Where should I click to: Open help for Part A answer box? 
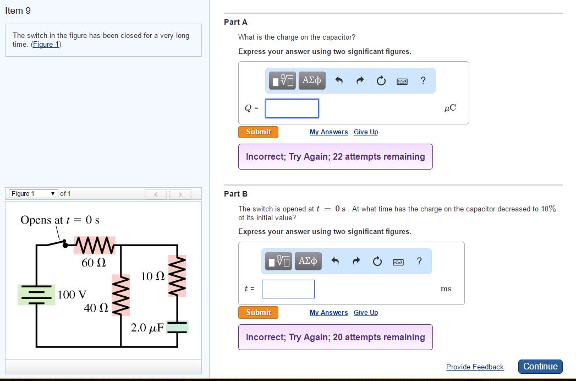(423, 80)
